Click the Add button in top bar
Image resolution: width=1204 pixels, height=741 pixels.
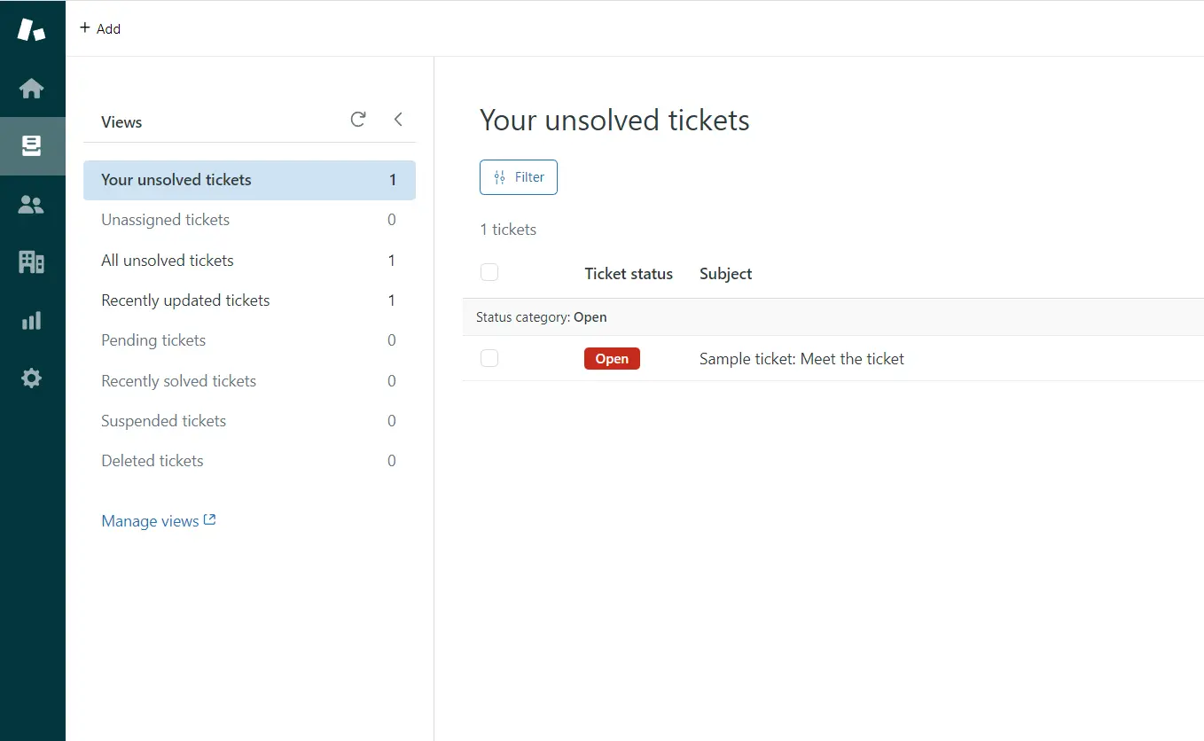pos(100,28)
